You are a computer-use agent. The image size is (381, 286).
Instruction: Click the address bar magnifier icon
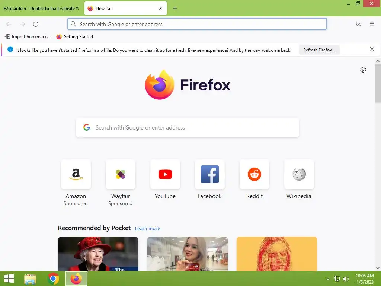(73, 24)
